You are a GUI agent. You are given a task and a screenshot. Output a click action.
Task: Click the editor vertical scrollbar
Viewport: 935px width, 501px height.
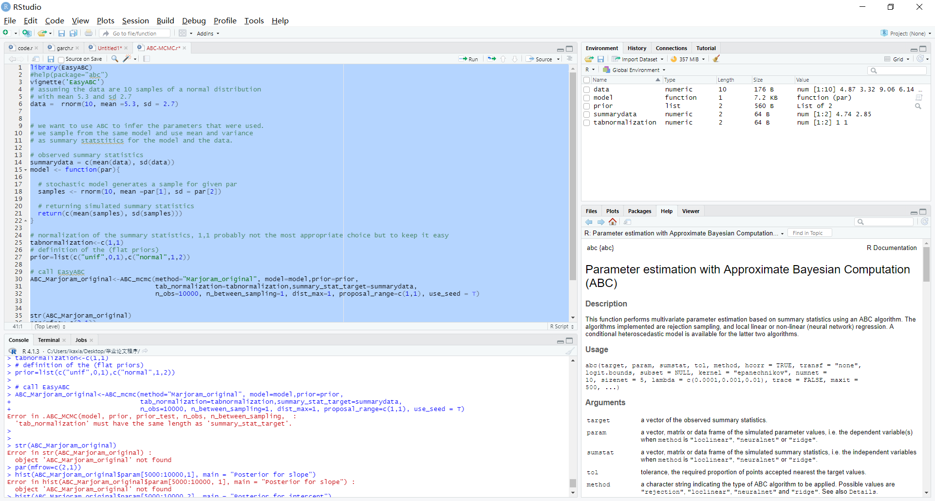pos(573,175)
